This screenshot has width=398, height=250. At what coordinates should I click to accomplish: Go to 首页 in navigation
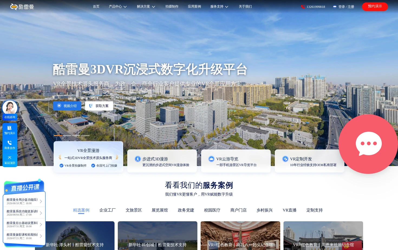96,7
